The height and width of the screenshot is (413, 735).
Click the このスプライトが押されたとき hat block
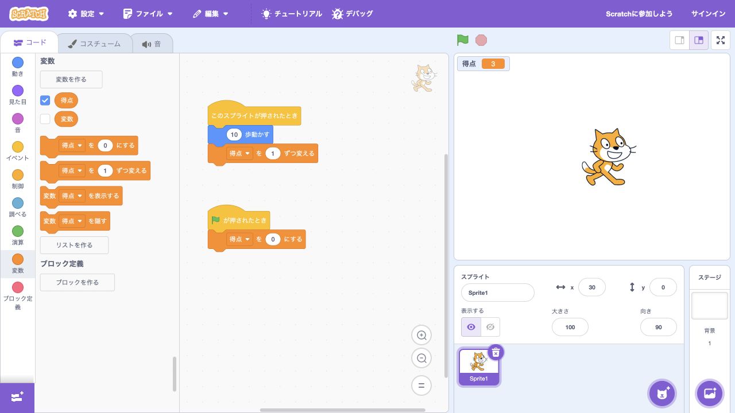coord(254,114)
